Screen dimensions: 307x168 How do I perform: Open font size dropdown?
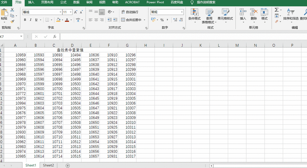[x=71, y=12]
